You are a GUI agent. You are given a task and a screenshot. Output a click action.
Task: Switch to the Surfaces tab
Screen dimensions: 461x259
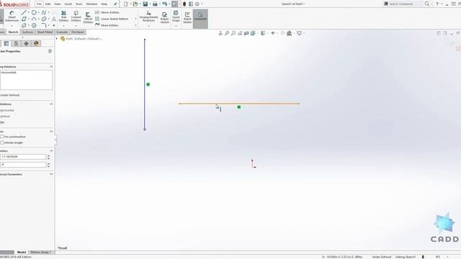[27, 32]
